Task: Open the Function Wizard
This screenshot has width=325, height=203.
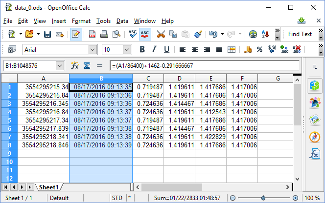Action: coord(75,65)
